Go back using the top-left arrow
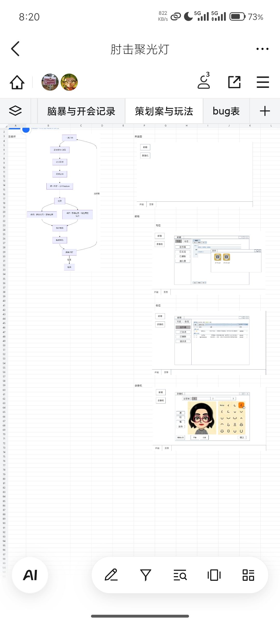Image resolution: width=280 pixels, height=622 pixels. point(15,49)
